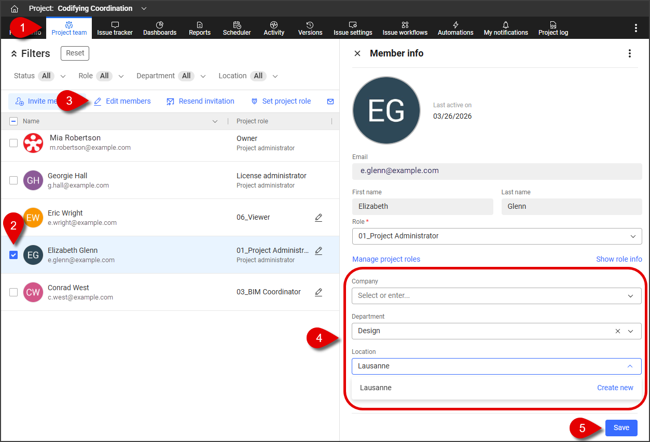Open Member info three-dot options menu
650x442 pixels.
[x=630, y=53]
